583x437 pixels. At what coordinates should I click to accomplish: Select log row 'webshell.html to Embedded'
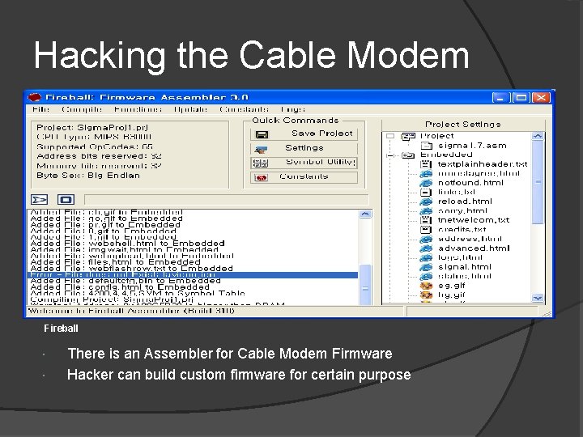pos(128,244)
